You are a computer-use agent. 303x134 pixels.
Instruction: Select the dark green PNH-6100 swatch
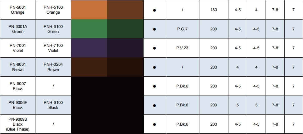pyautogui.click(x=125, y=29)
